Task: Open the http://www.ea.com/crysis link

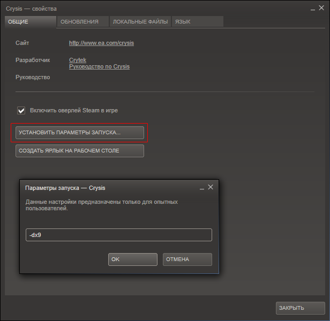Action: (x=101, y=43)
